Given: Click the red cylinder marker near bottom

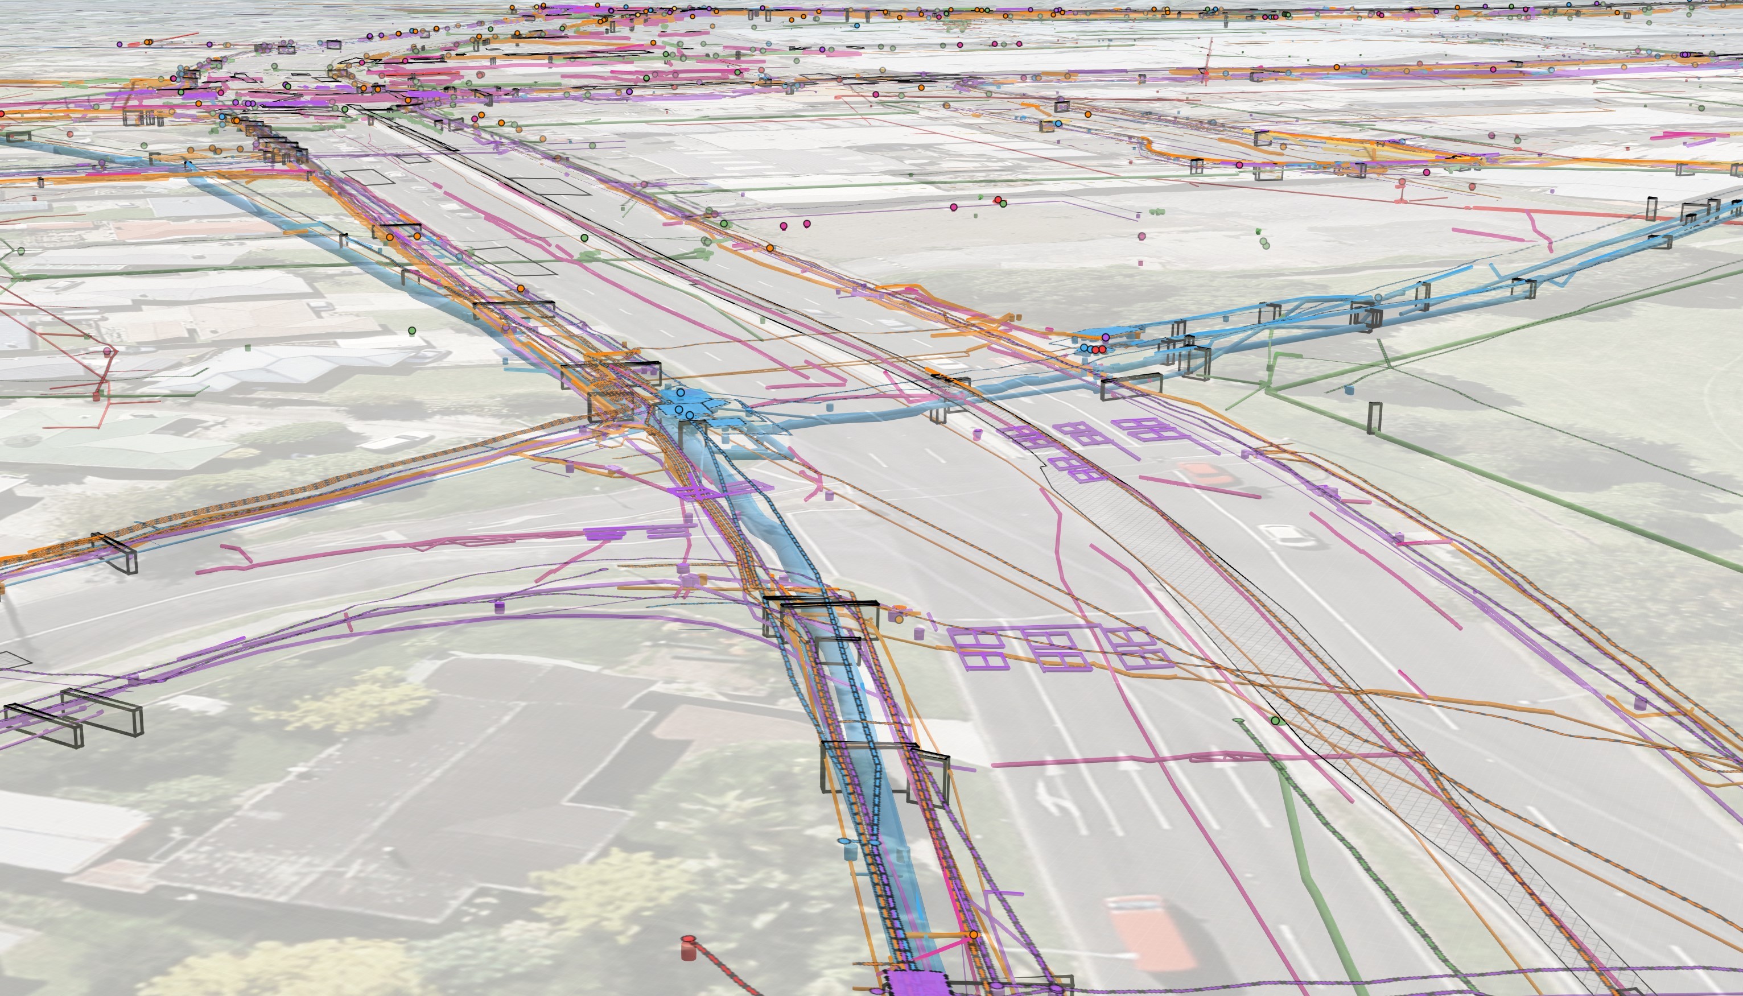Looking at the screenshot, I should 689,949.
